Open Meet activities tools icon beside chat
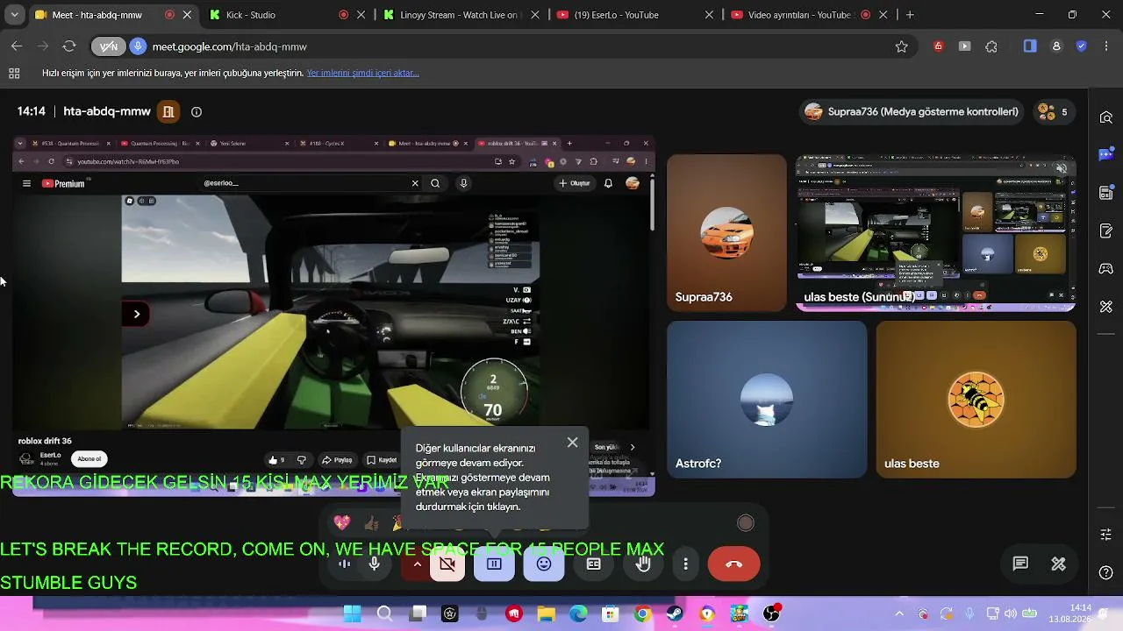Screen dimensions: 1123x631 click(1059, 564)
